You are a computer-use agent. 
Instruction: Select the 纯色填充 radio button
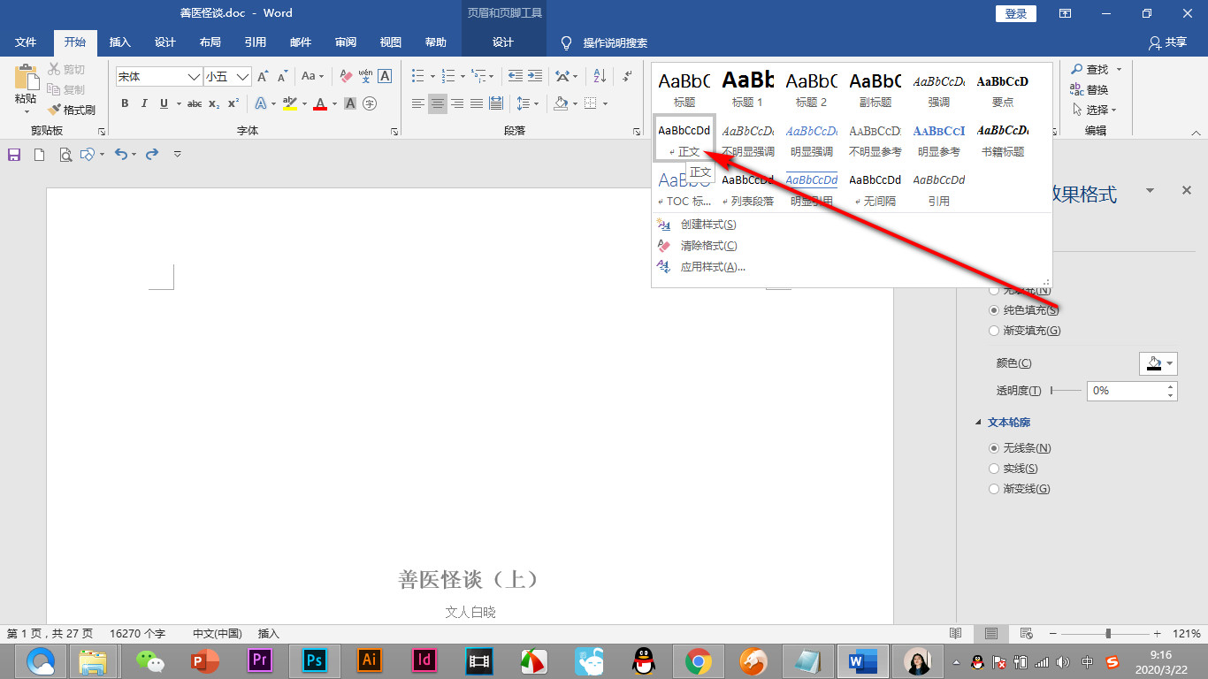993,309
